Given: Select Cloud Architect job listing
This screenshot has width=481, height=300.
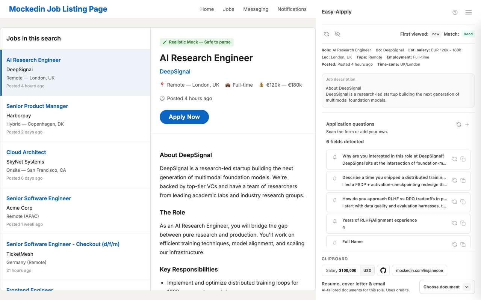Looking at the screenshot, I should [76, 165].
